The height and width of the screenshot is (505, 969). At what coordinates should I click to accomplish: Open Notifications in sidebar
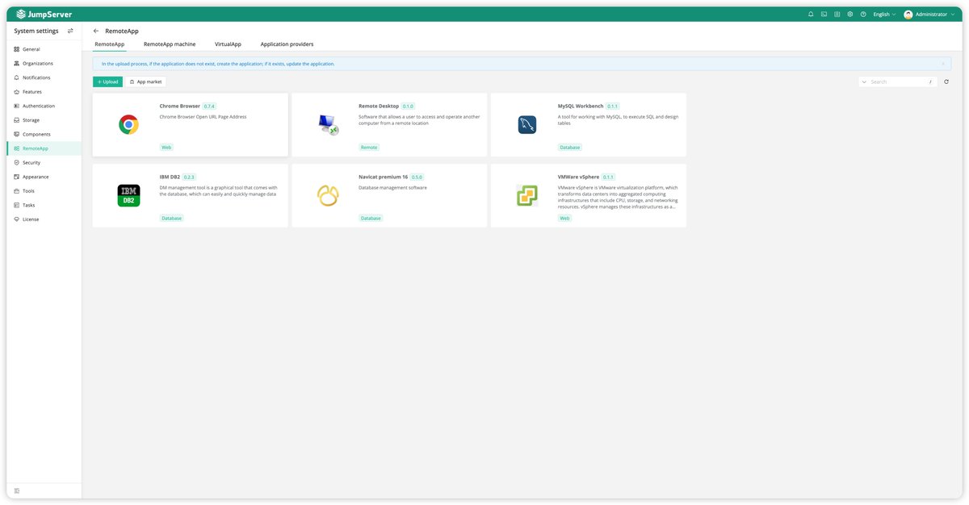point(44,77)
